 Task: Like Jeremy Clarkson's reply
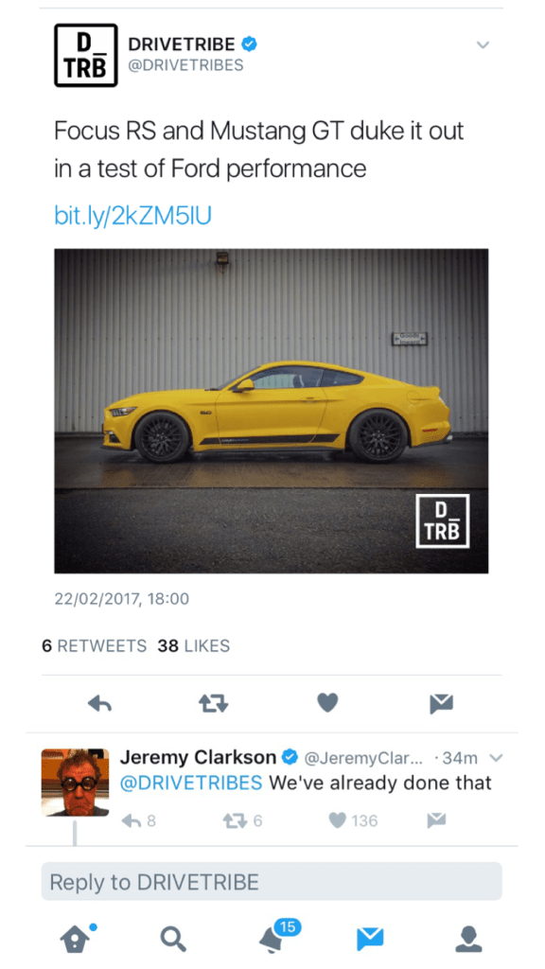click(354, 820)
